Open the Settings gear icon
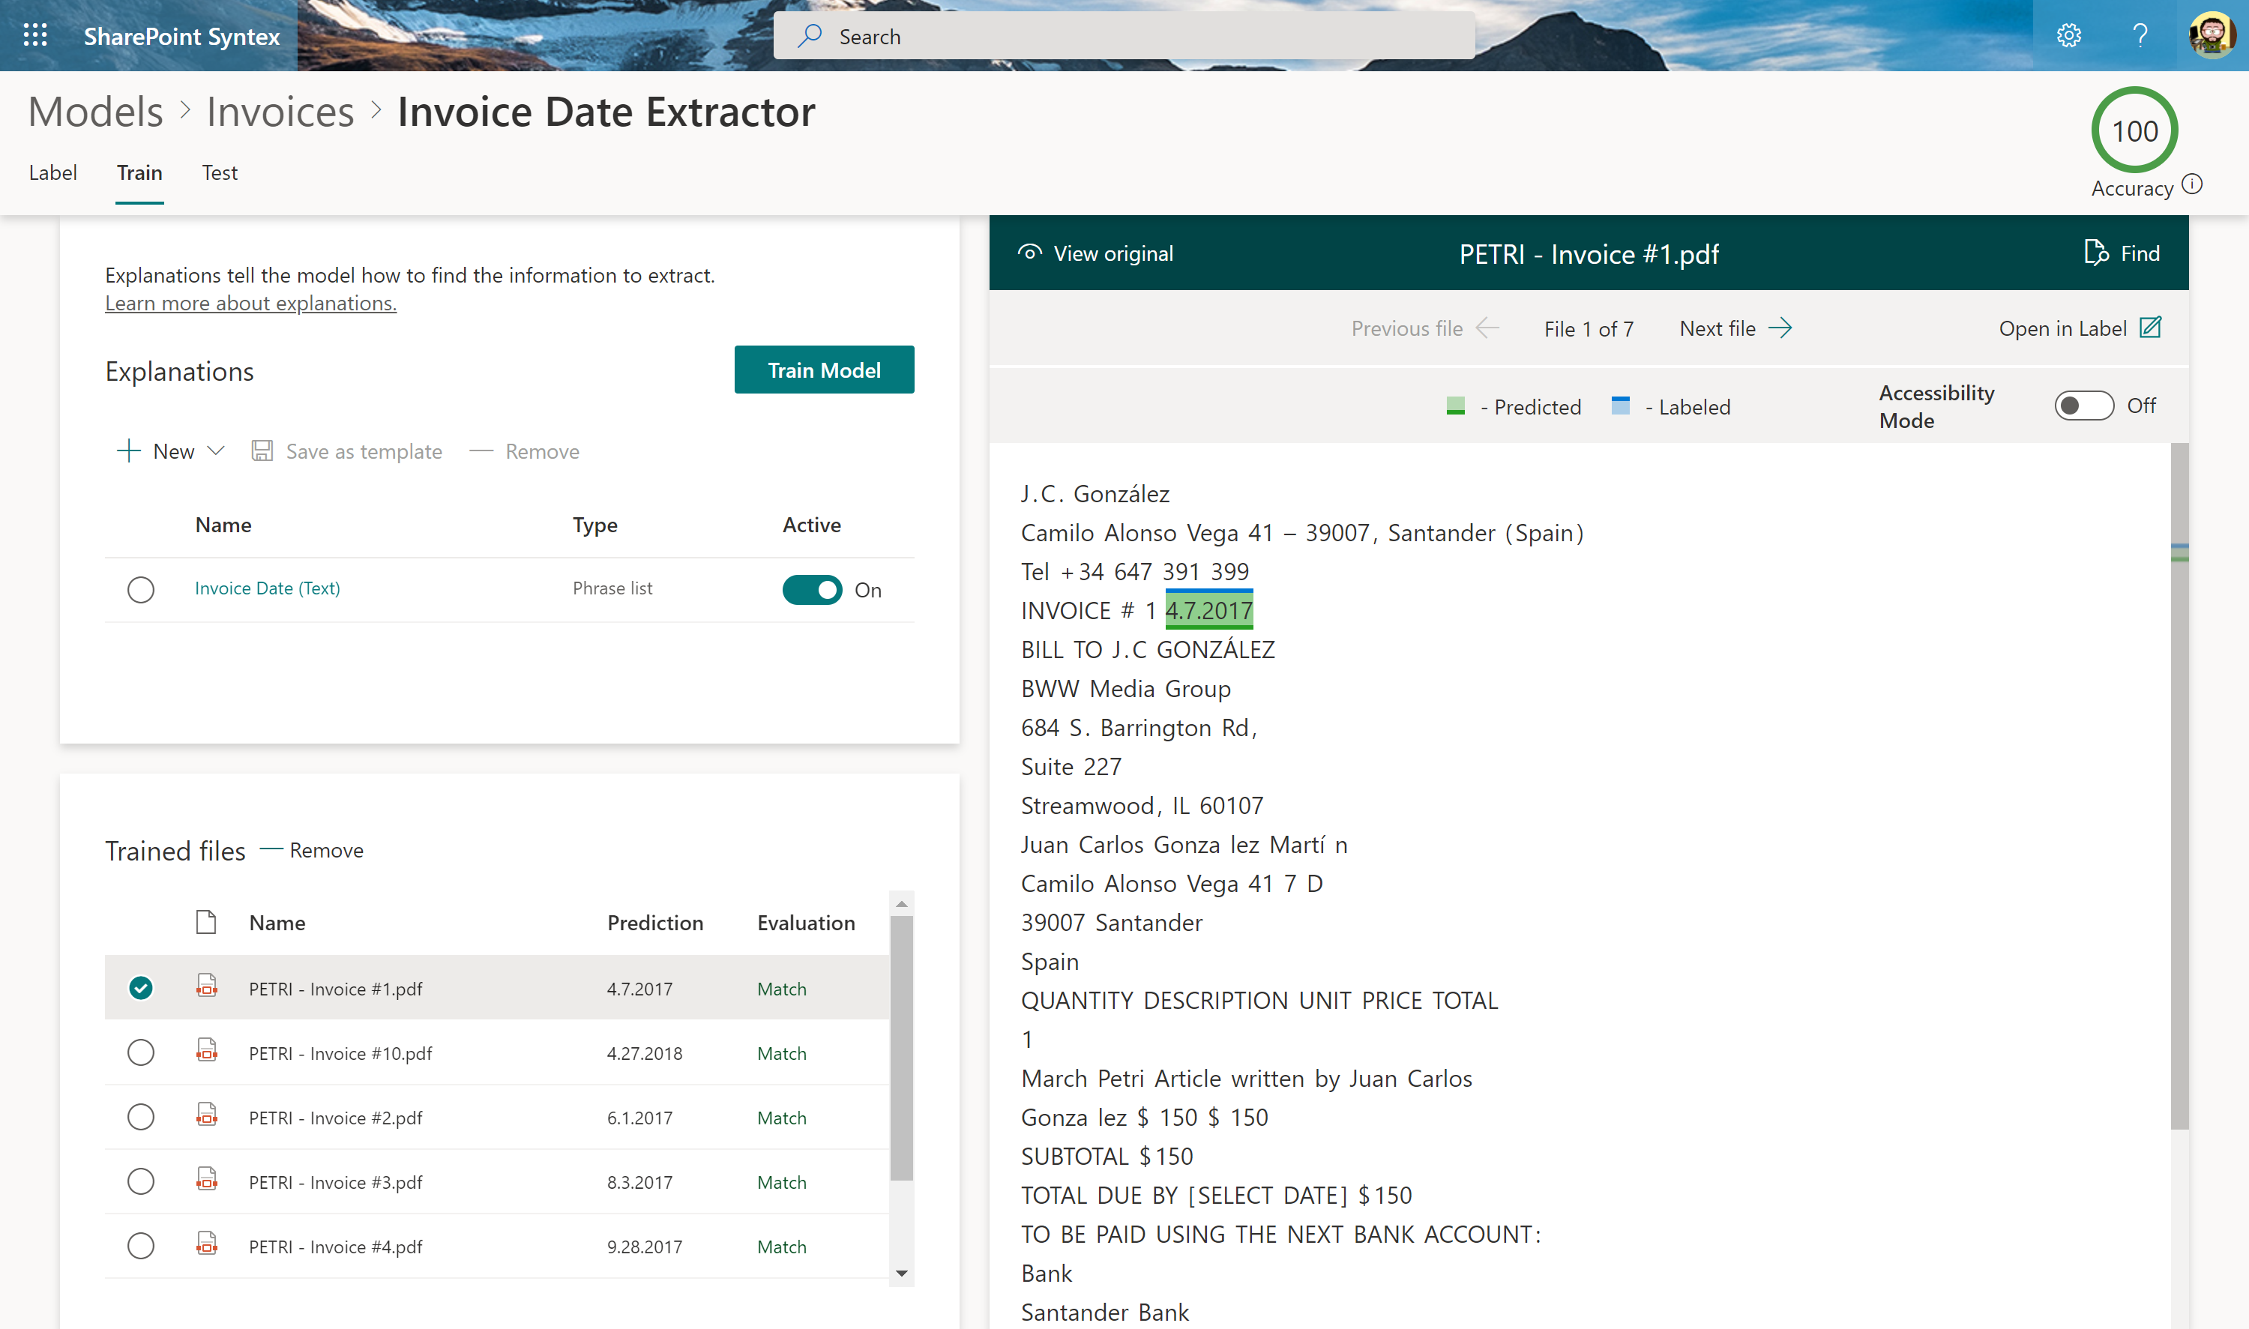Screen dimensions: 2249x1329 click(x=2068, y=36)
